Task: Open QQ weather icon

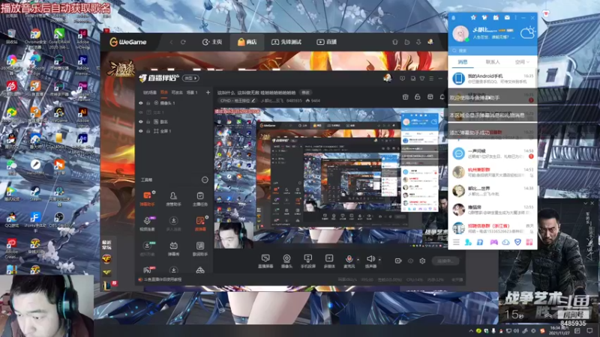Action: point(528,33)
